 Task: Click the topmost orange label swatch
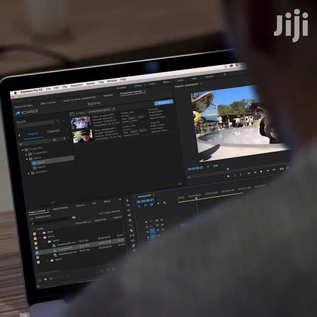point(35,234)
